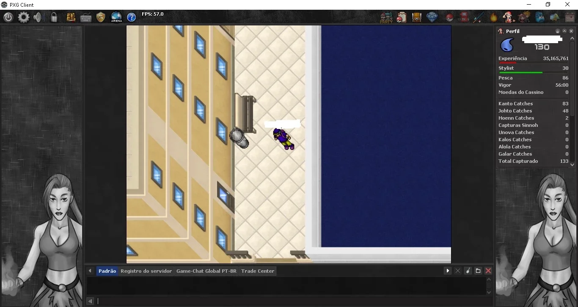This screenshot has width=578, height=307.
Task: Click the grey X chat button
Action: tap(458, 271)
